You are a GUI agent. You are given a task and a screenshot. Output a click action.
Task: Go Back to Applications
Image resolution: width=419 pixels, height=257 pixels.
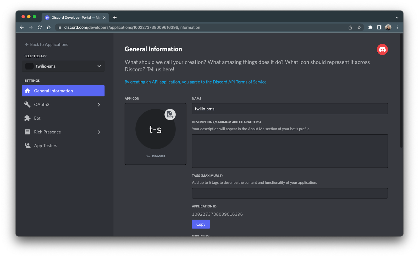click(46, 44)
